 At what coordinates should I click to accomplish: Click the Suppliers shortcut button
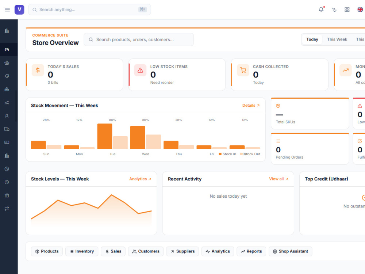(182, 251)
